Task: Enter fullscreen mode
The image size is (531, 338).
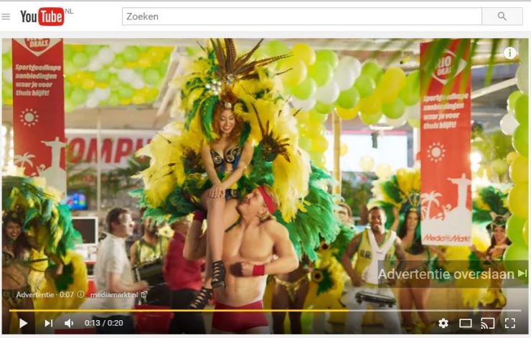Action: point(509,323)
